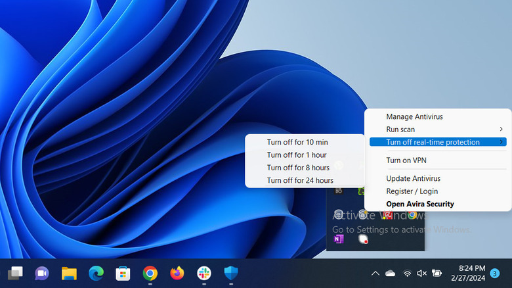Click Register / Login
512x288 pixels.
click(x=412, y=191)
